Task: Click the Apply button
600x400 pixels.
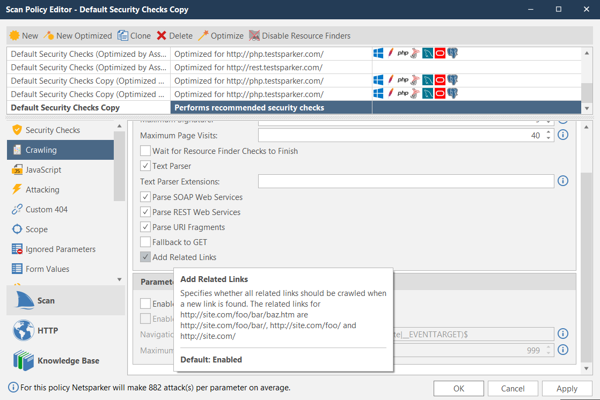Action: click(x=567, y=389)
